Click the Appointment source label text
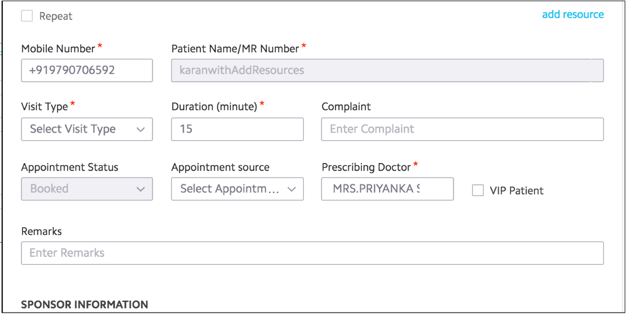 pyautogui.click(x=220, y=167)
